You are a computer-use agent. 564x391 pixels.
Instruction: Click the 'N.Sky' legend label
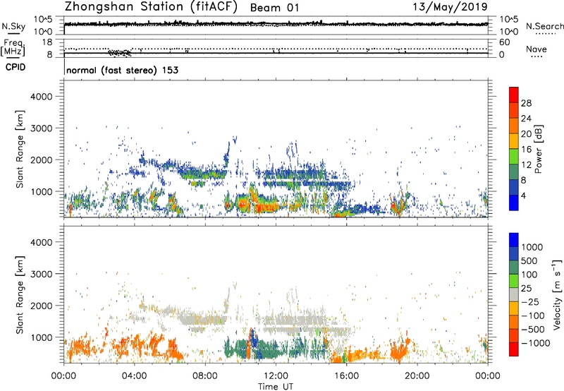(x=13, y=27)
